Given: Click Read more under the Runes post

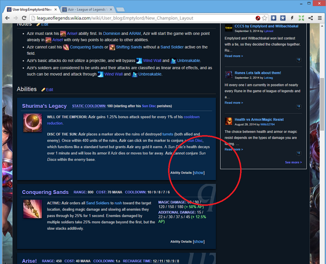Looking at the screenshot, I should [233, 103].
